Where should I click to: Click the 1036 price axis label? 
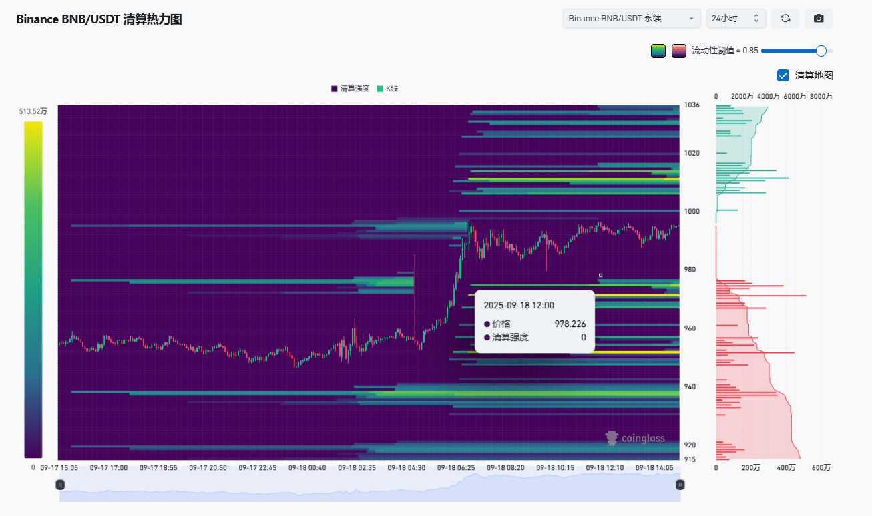692,105
